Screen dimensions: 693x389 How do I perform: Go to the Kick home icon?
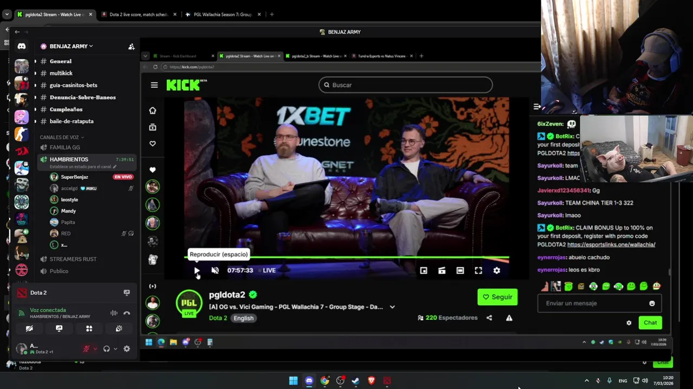pos(153,110)
